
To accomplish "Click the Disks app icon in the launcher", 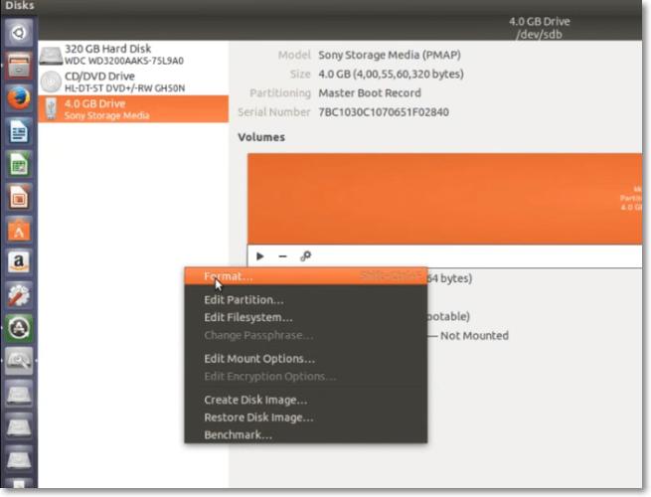I will point(19,361).
